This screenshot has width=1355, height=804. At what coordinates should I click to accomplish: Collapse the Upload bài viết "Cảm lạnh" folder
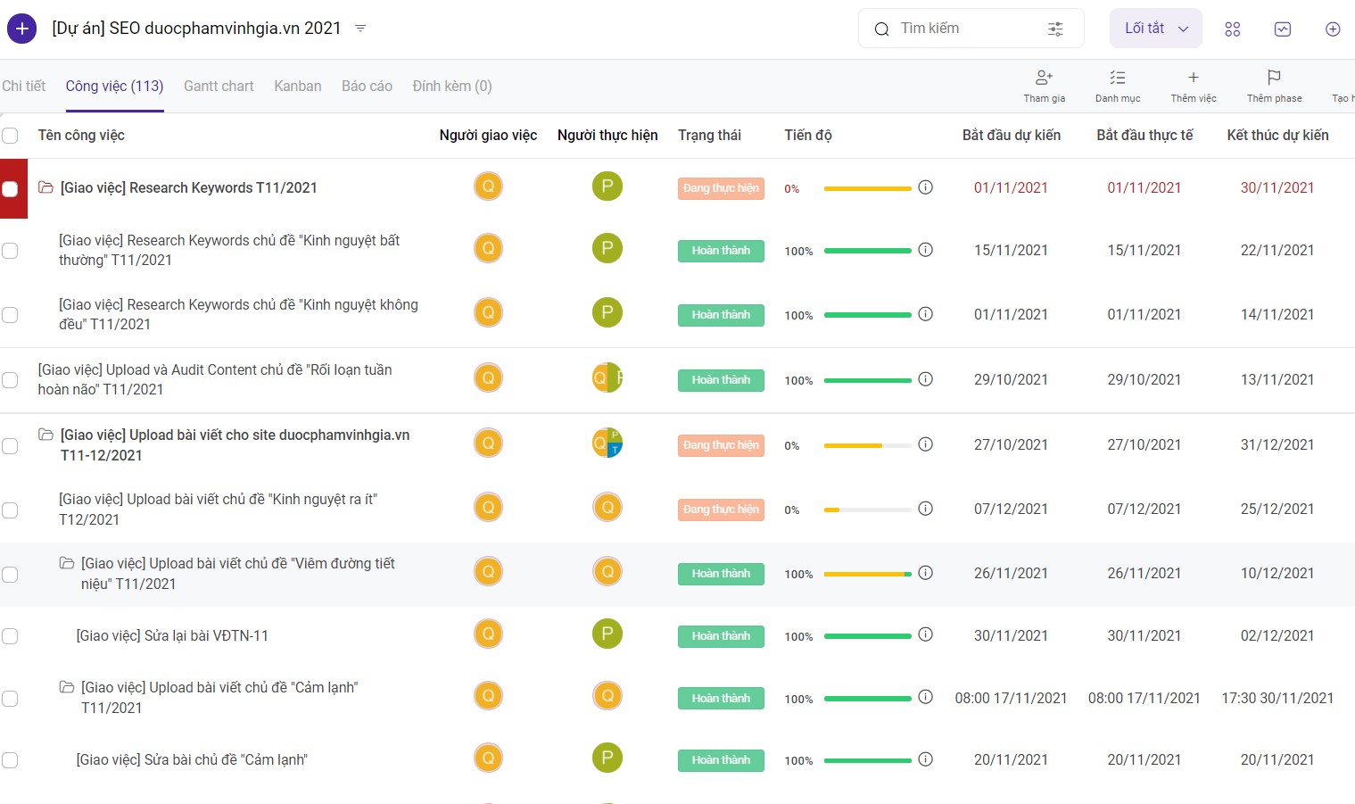66,687
